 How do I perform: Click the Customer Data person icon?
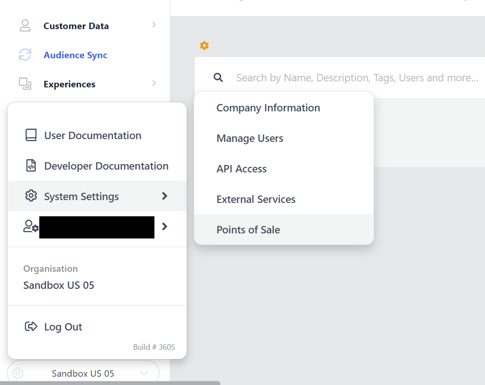25,26
